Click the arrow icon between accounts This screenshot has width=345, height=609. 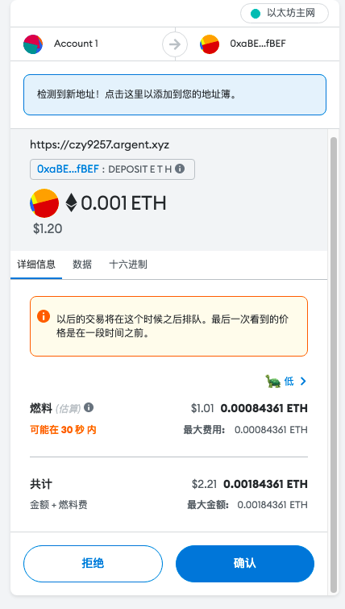click(x=175, y=44)
